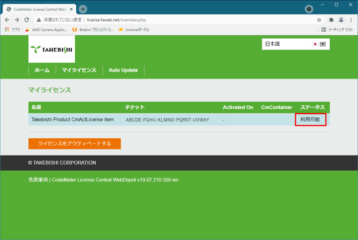Open the browser extensions puzzle icon
The width and height of the screenshot is (358, 240).
coord(331,20)
